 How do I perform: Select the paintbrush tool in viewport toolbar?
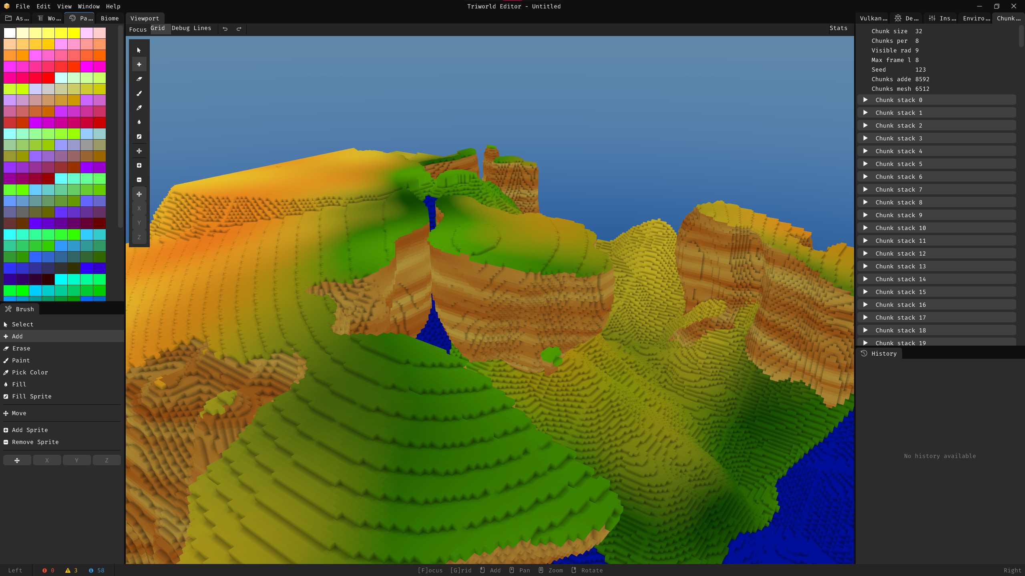tap(139, 93)
